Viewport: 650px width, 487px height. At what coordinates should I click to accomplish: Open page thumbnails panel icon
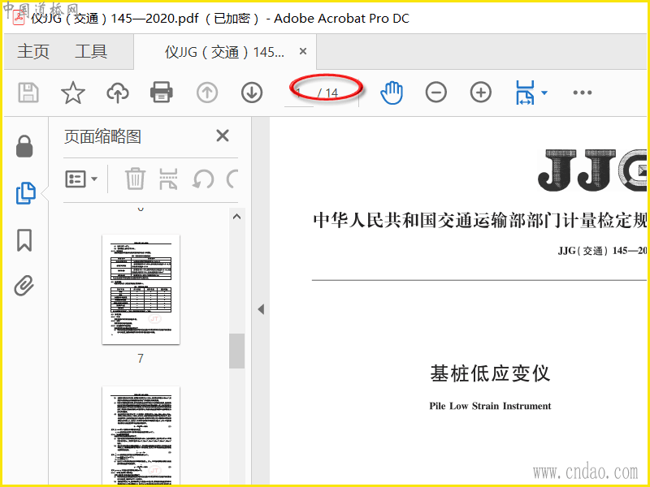[26, 193]
